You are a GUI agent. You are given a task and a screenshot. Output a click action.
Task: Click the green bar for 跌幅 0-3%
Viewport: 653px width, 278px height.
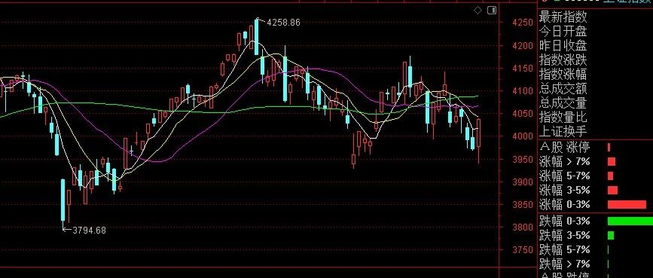tap(630, 221)
